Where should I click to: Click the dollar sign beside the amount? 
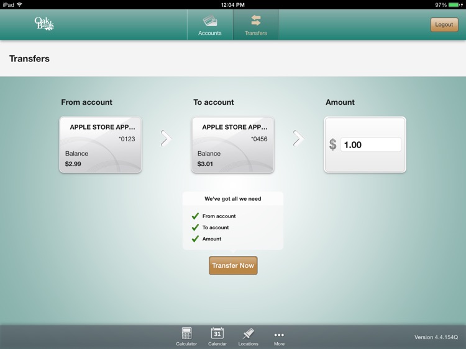tap(332, 144)
